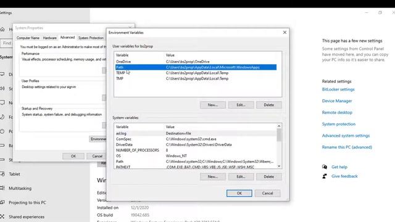
Task: Select the TMP user variable row
Action: tap(196, 78)
